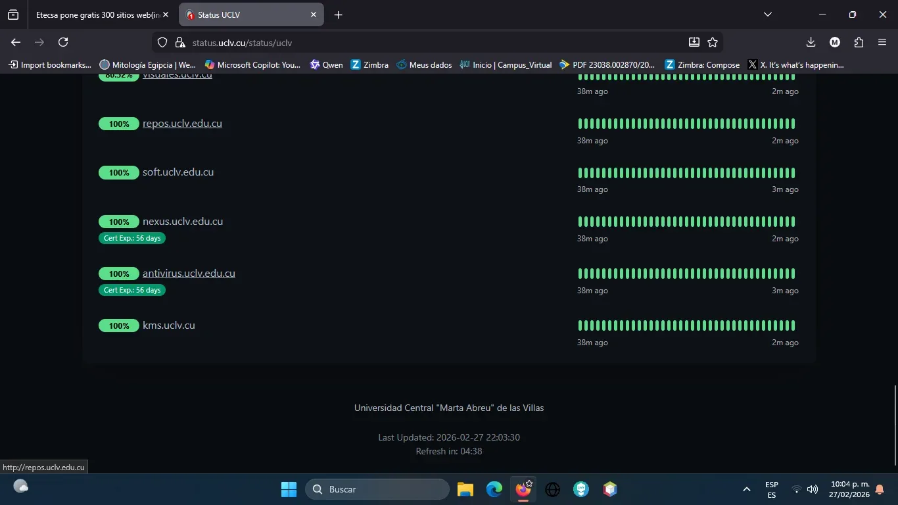Click the soft.uclv.edu.cu monitor name
898x505 pixels.
pyautogui.click(x=178, y=172)
